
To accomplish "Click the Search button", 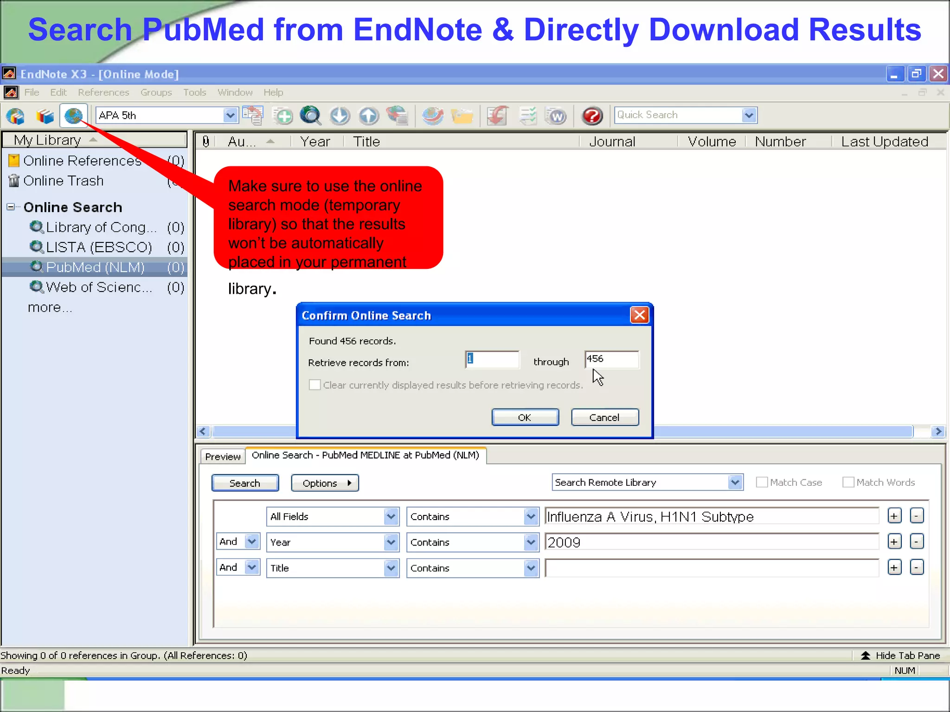I will (x=245, y=483).
